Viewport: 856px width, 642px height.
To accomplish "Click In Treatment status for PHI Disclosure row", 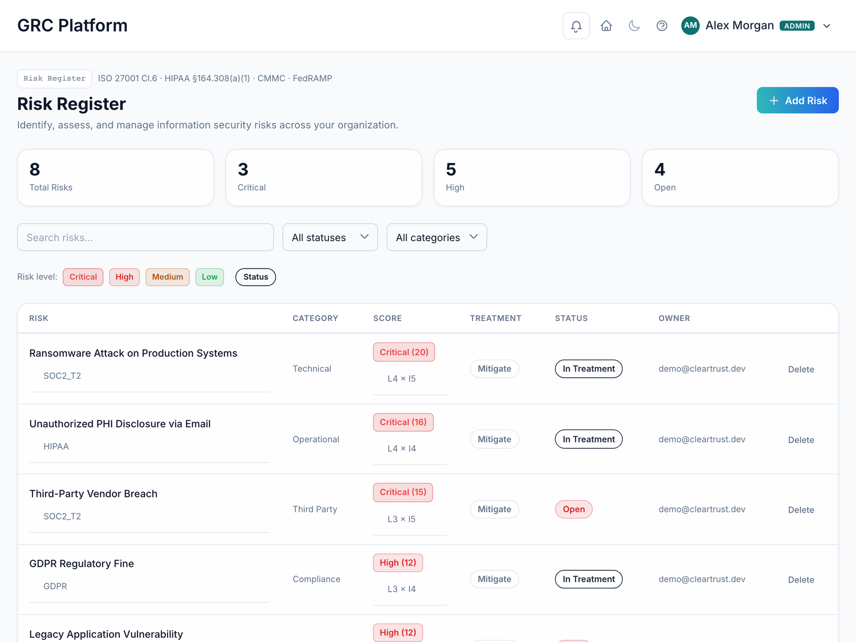I will pos(588,439).
